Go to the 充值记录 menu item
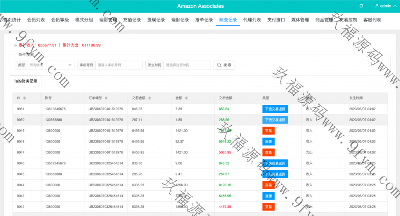The image size is (400, 216). pos(132,20)
